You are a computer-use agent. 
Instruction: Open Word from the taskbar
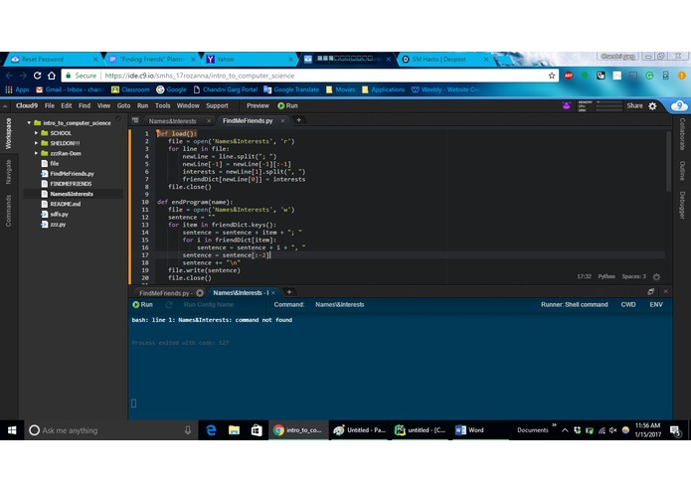[469, 430]
